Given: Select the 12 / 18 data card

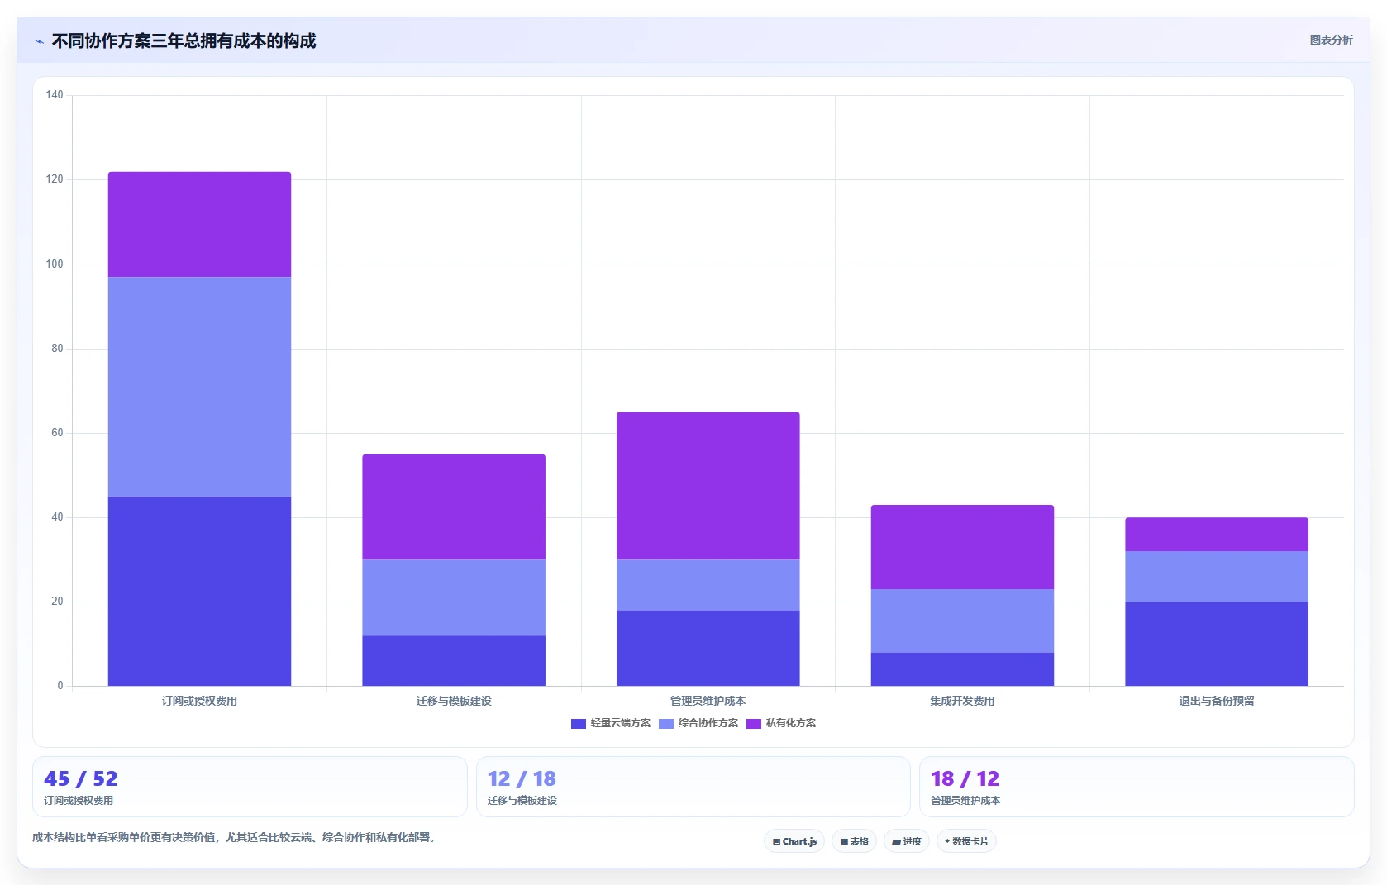Looking at the screenshot, I should point(693,787).
